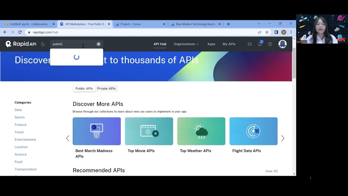Show previous collections with left arrow

click(x=68, y=138)
